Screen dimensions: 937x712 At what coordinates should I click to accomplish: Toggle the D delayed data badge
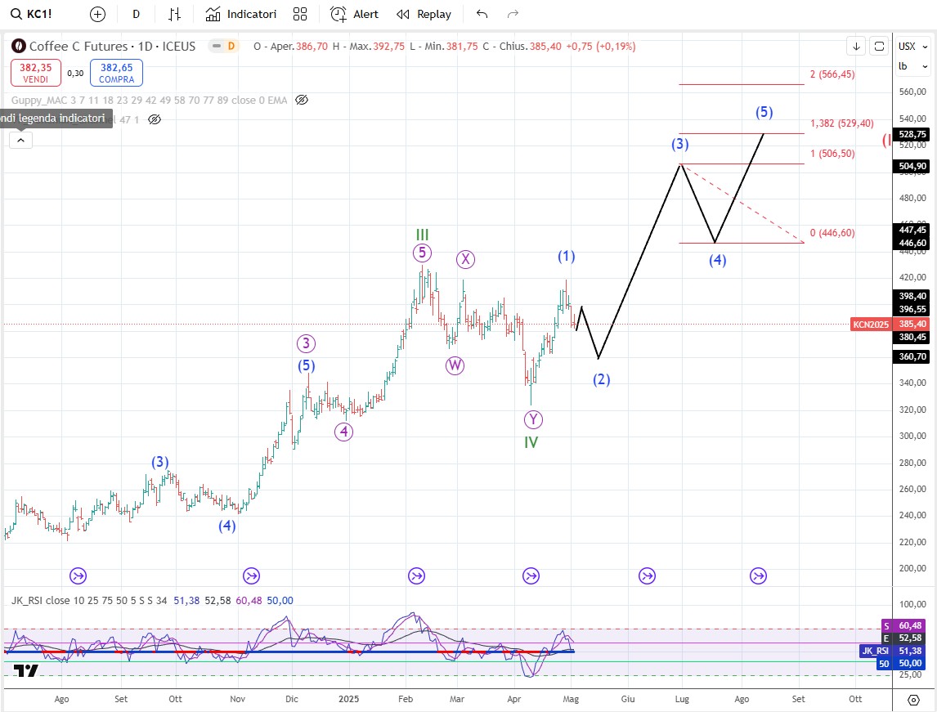pos(231,47)
